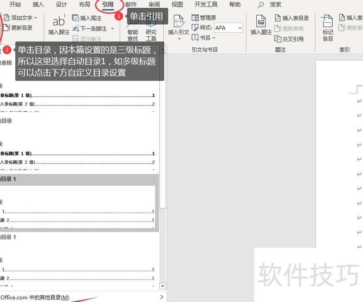
Task: Click the 插入引文 icon
Action: [x=179, y=21]
